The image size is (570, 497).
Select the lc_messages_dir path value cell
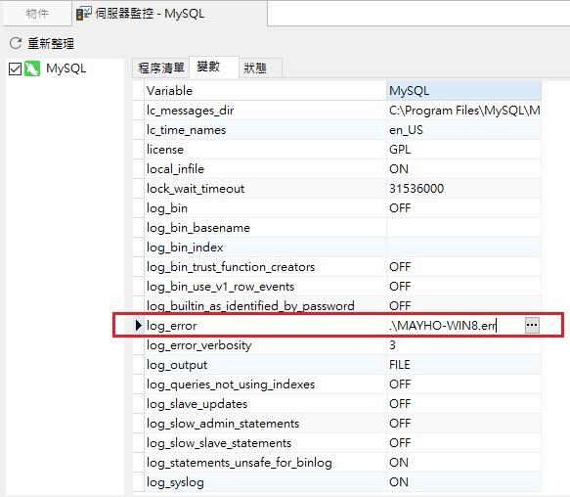pyautogui.click(x=463, y=111)
